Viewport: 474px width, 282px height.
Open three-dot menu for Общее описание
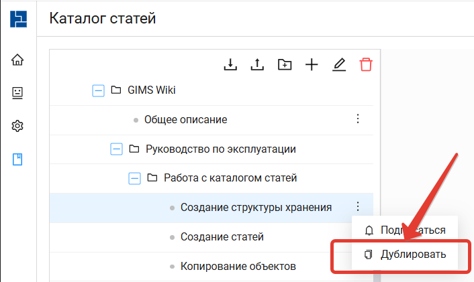358,119
